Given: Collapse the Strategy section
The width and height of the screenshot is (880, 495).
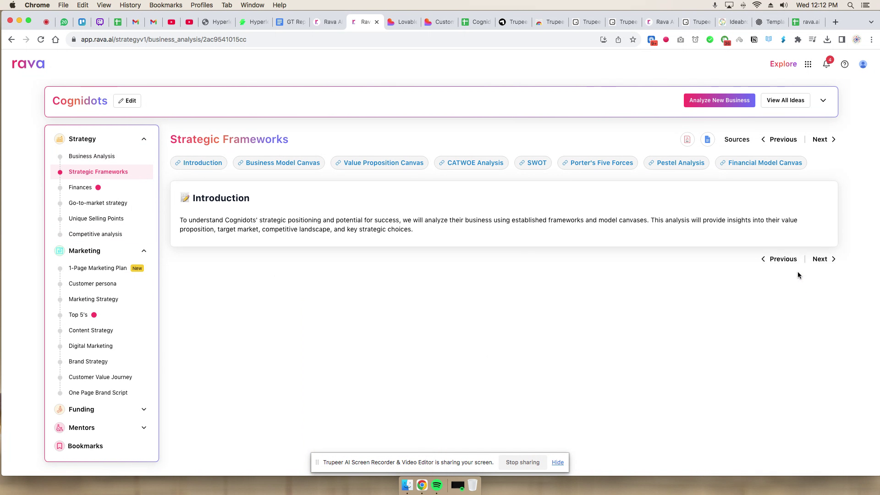Looking at the screenshot, I should pyautogui.click(x=144, y=139).
